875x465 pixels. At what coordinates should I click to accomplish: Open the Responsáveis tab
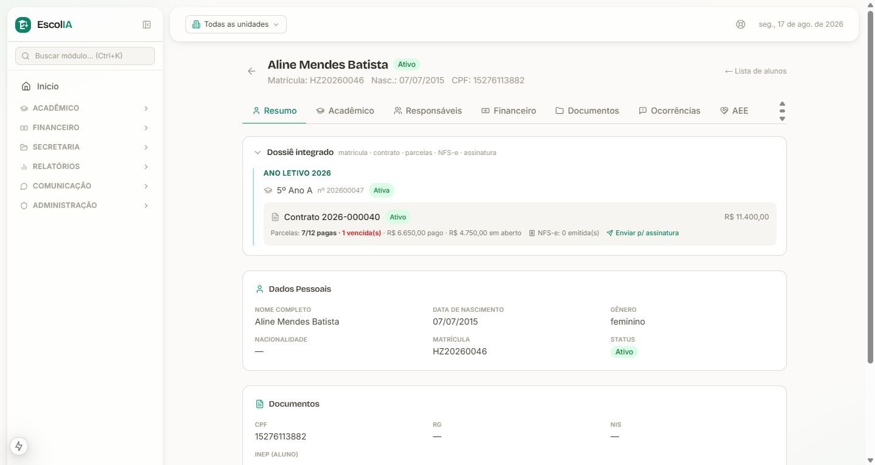[428, 111]
